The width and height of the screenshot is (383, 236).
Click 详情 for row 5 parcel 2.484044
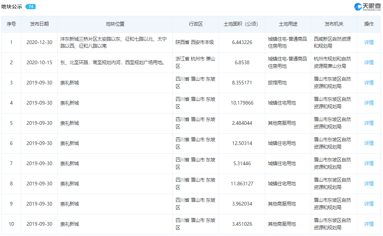pos(369,123)
